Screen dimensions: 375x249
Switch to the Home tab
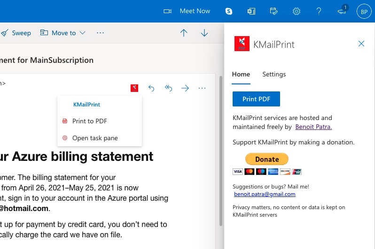point(241,75)
